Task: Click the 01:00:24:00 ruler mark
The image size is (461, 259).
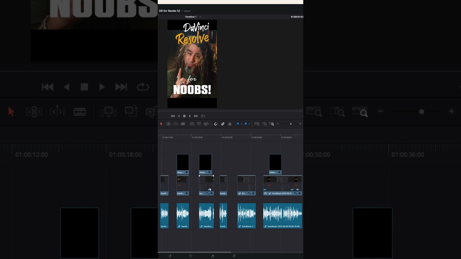Action: [x=227, y=137]
